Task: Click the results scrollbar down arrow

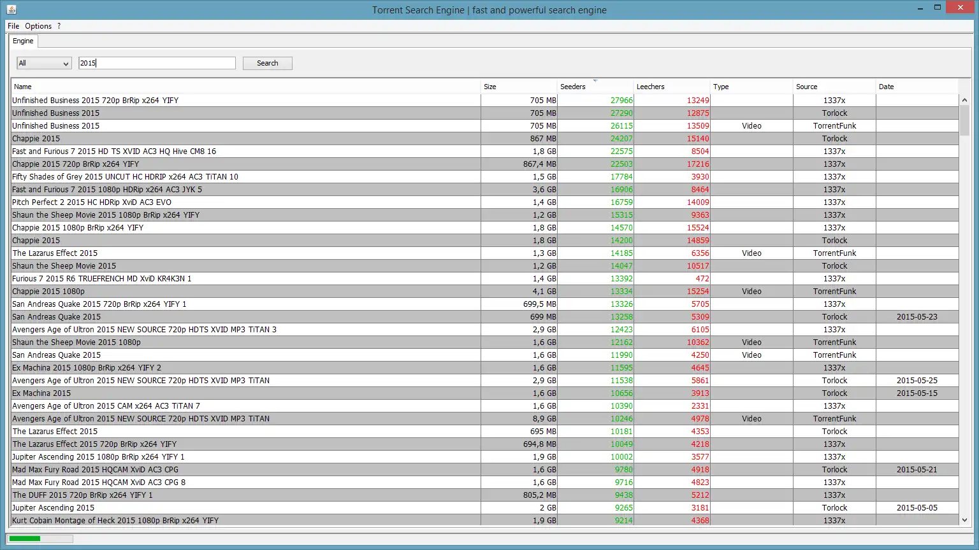Action: 964,520
